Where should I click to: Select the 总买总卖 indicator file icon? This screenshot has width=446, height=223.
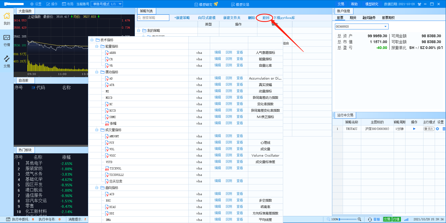107,181
